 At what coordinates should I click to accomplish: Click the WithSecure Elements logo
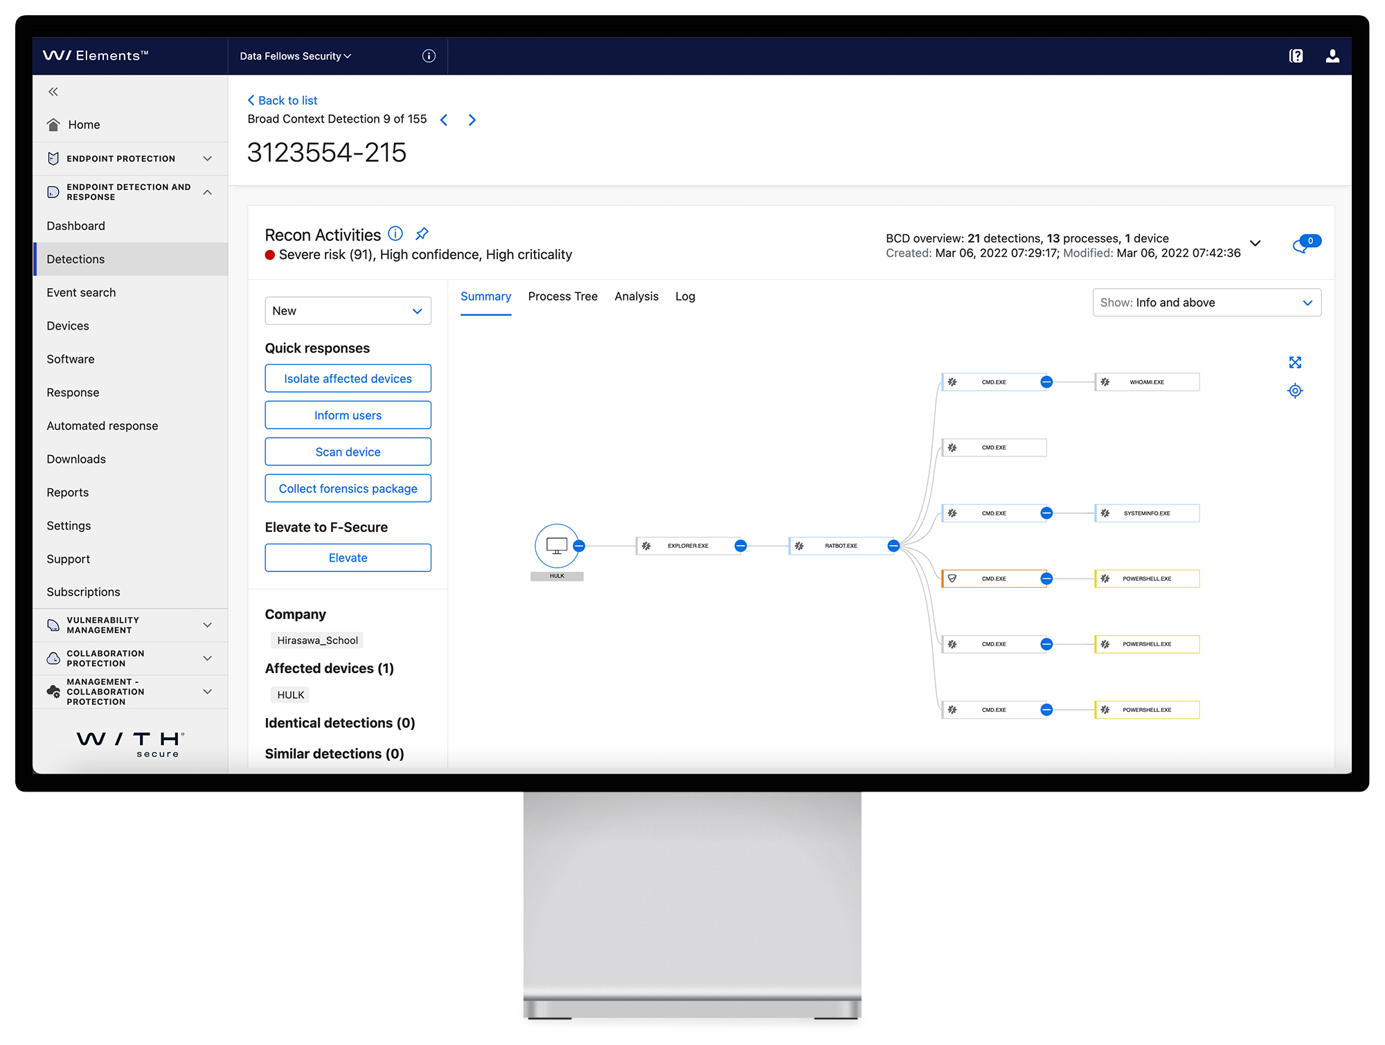pyautogui.click(x=96, y=55)
